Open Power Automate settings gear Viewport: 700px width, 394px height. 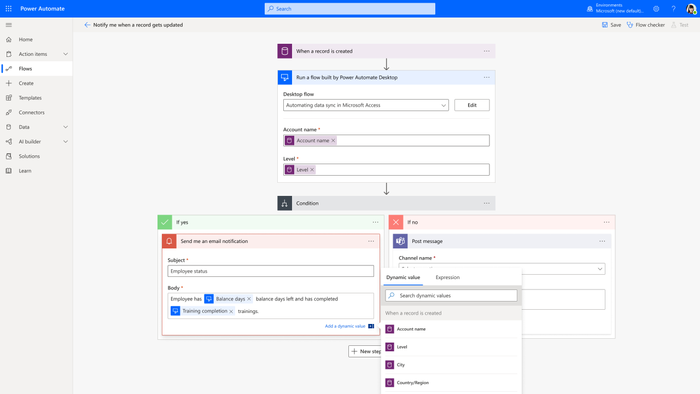tap(656, 8)
